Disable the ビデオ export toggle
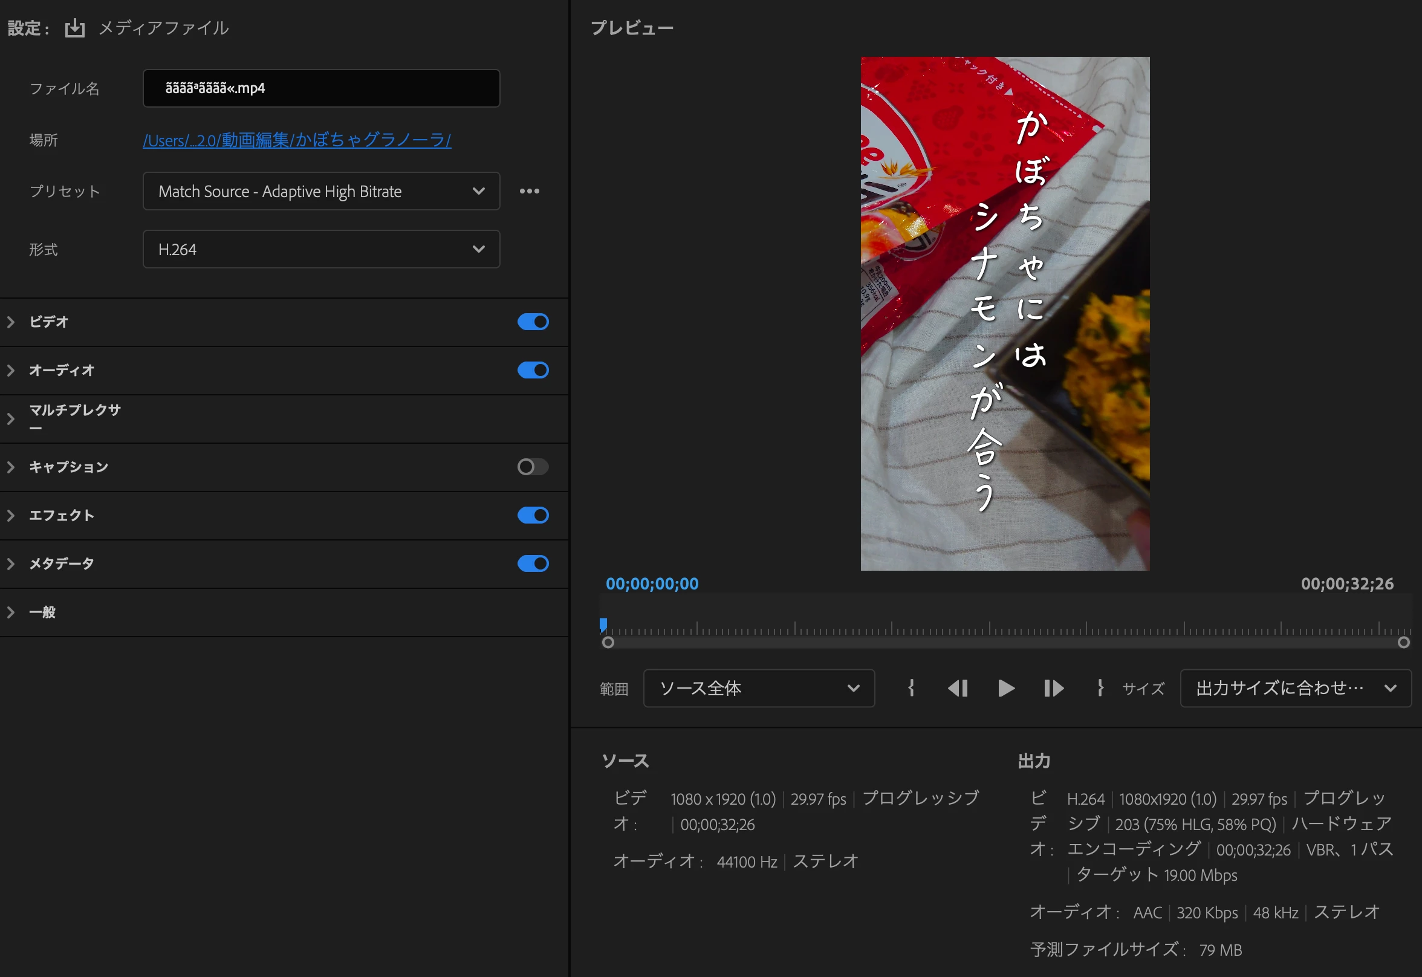 (x=533, y=322)
